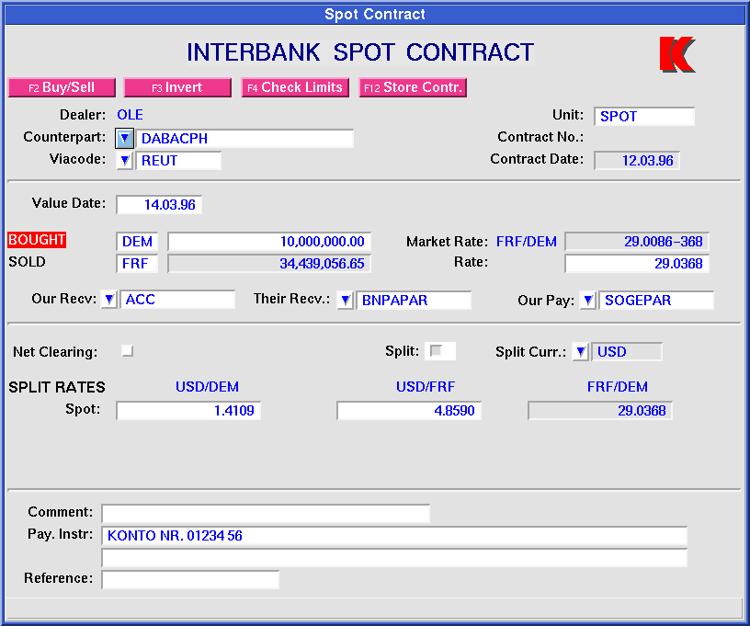Click the sold currency field FRF

coord(137,264)
